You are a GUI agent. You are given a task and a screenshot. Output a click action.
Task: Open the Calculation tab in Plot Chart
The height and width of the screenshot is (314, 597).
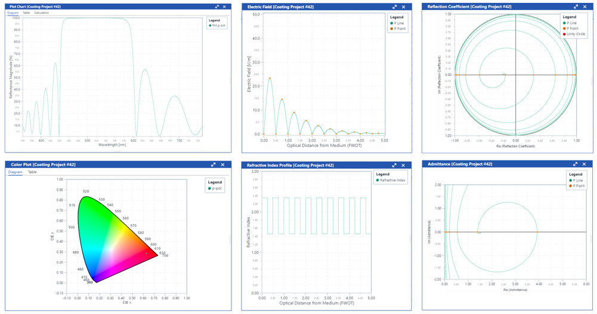[42, 12]
